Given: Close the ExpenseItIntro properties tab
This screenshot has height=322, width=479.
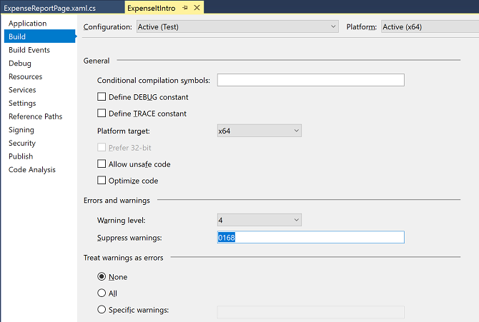Looking at the screenshot, I should pyautogui.click(x=197, y=8).
